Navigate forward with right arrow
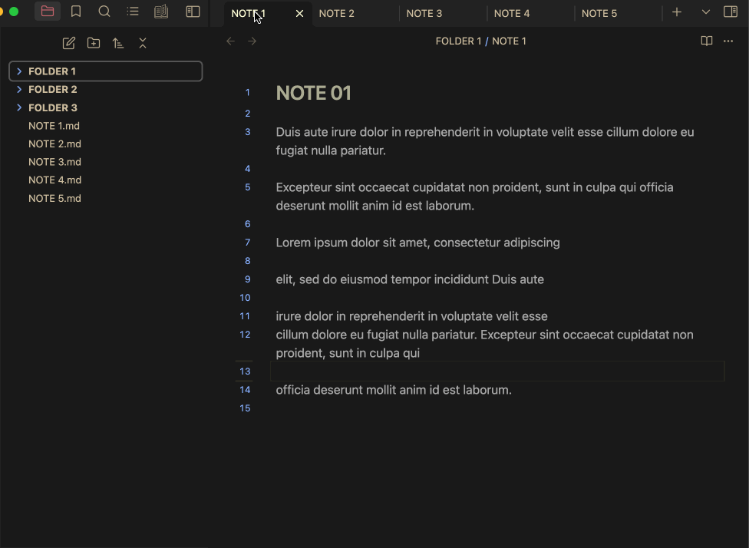749x548 pixels. click(x=252, y=41)
